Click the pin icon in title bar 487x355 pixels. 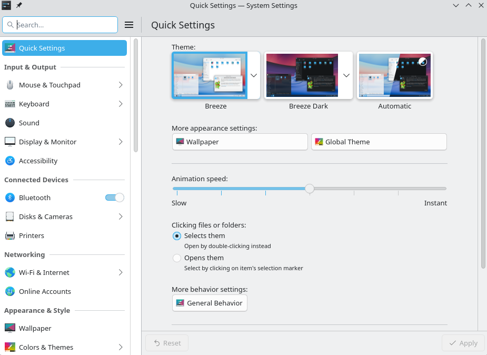coord(19,5)
